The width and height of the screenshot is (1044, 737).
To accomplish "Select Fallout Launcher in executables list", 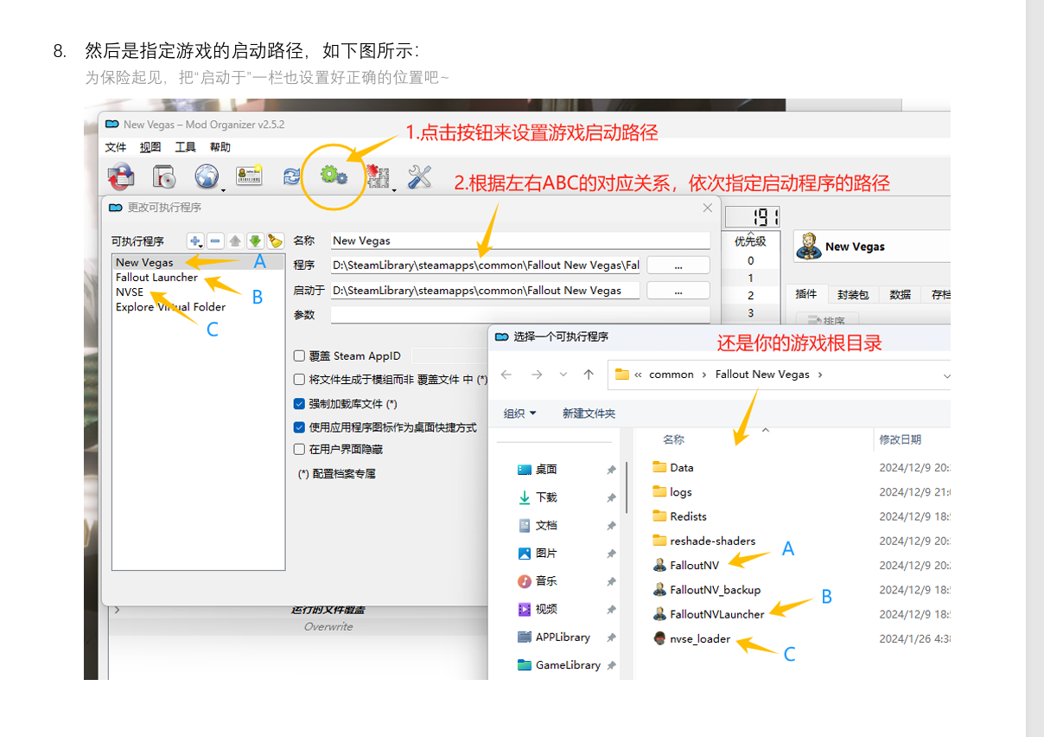I will point(156,278).
